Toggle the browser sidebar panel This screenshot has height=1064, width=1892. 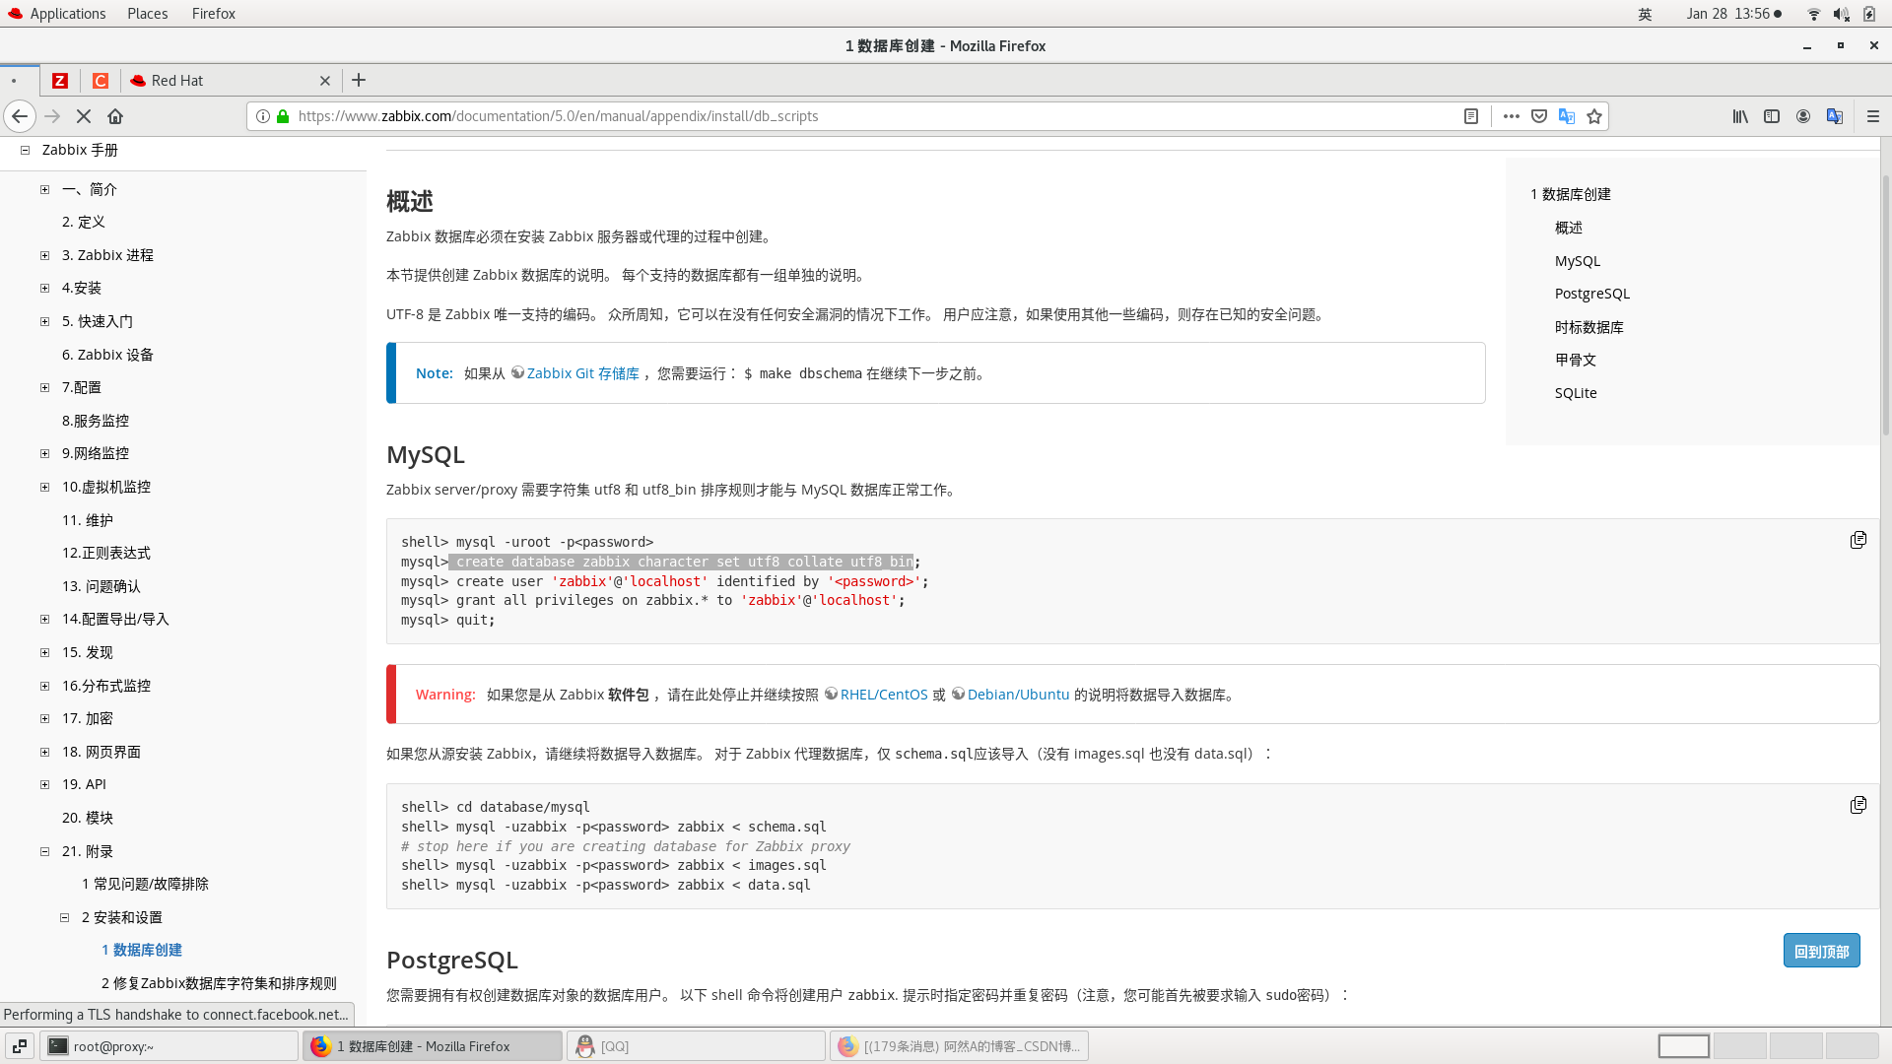pos(1772,116)
